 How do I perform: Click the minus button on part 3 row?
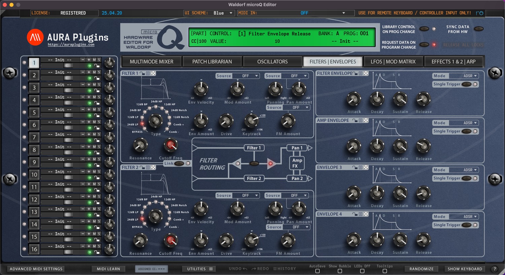click(83, 85)
